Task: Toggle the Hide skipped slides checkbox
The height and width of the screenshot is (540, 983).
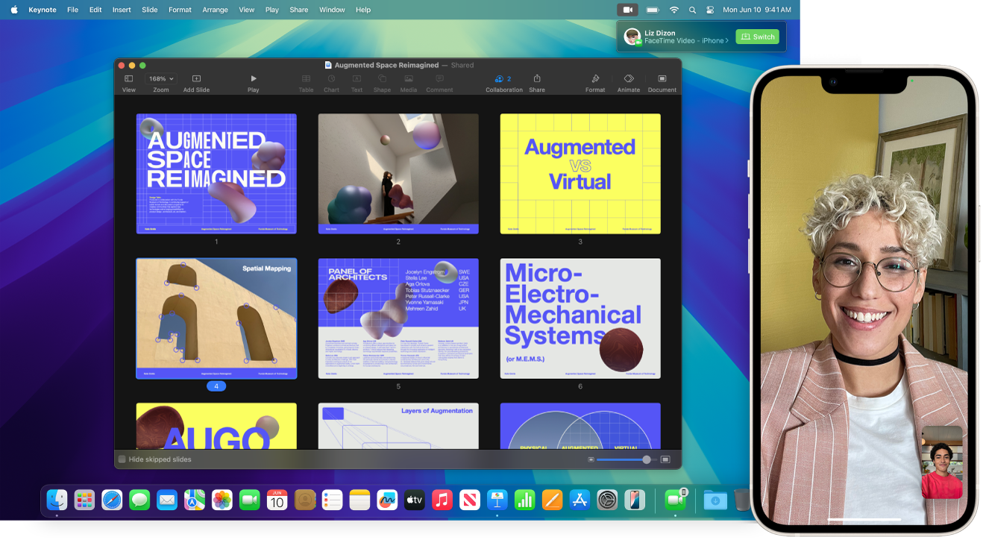Action: coord(121,459)
